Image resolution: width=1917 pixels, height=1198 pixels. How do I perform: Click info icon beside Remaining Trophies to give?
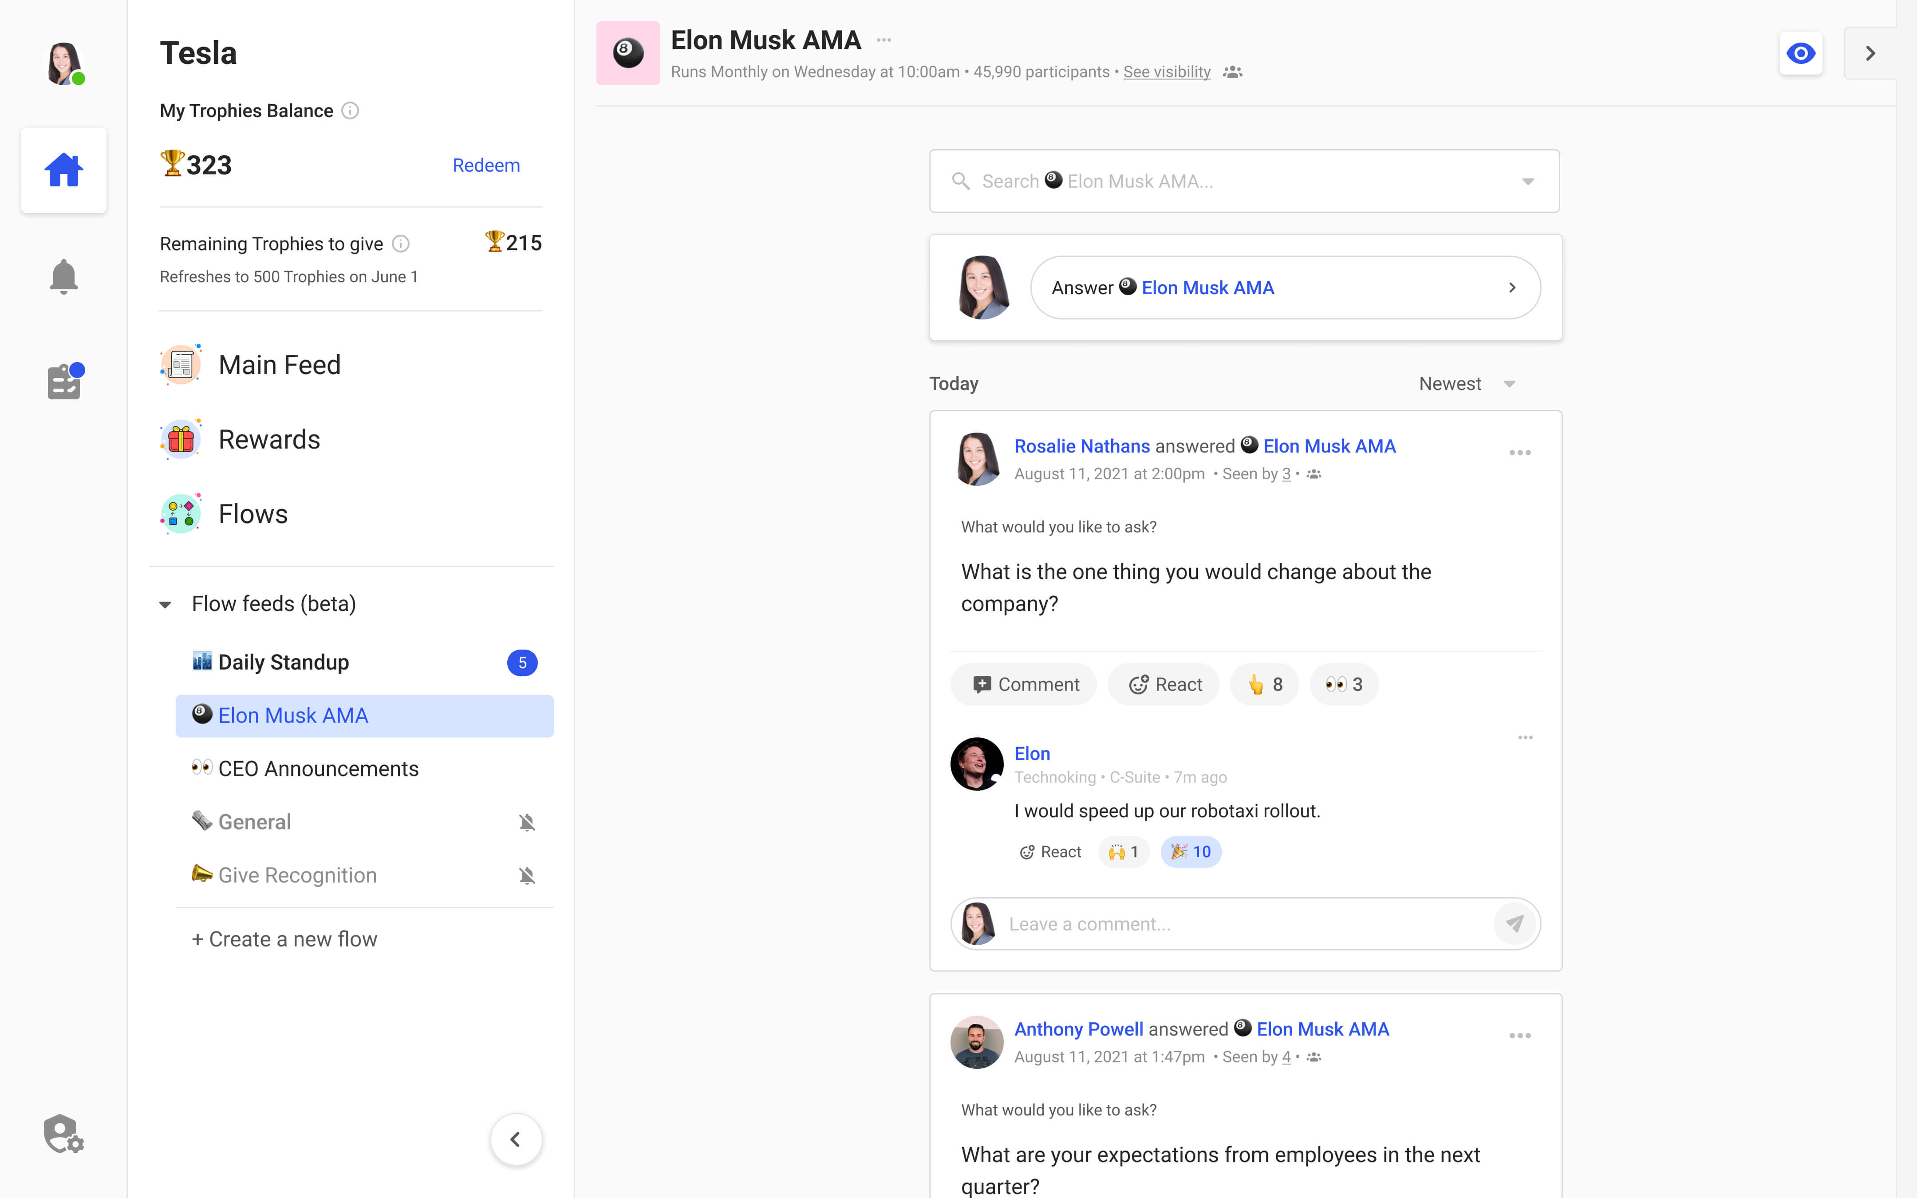[401, 244]
